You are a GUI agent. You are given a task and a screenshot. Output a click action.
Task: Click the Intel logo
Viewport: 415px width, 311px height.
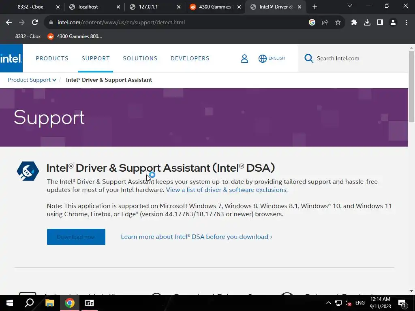[11, 58]
